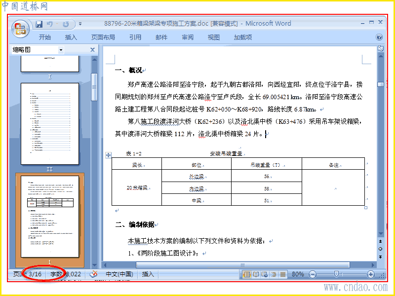Click the table move handle
The height and width of the screenshot is (296, 395).
[108, 155]
